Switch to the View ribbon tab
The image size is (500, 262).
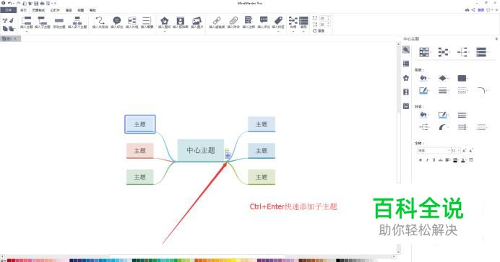pyautogui.click(x=81, y=10)
